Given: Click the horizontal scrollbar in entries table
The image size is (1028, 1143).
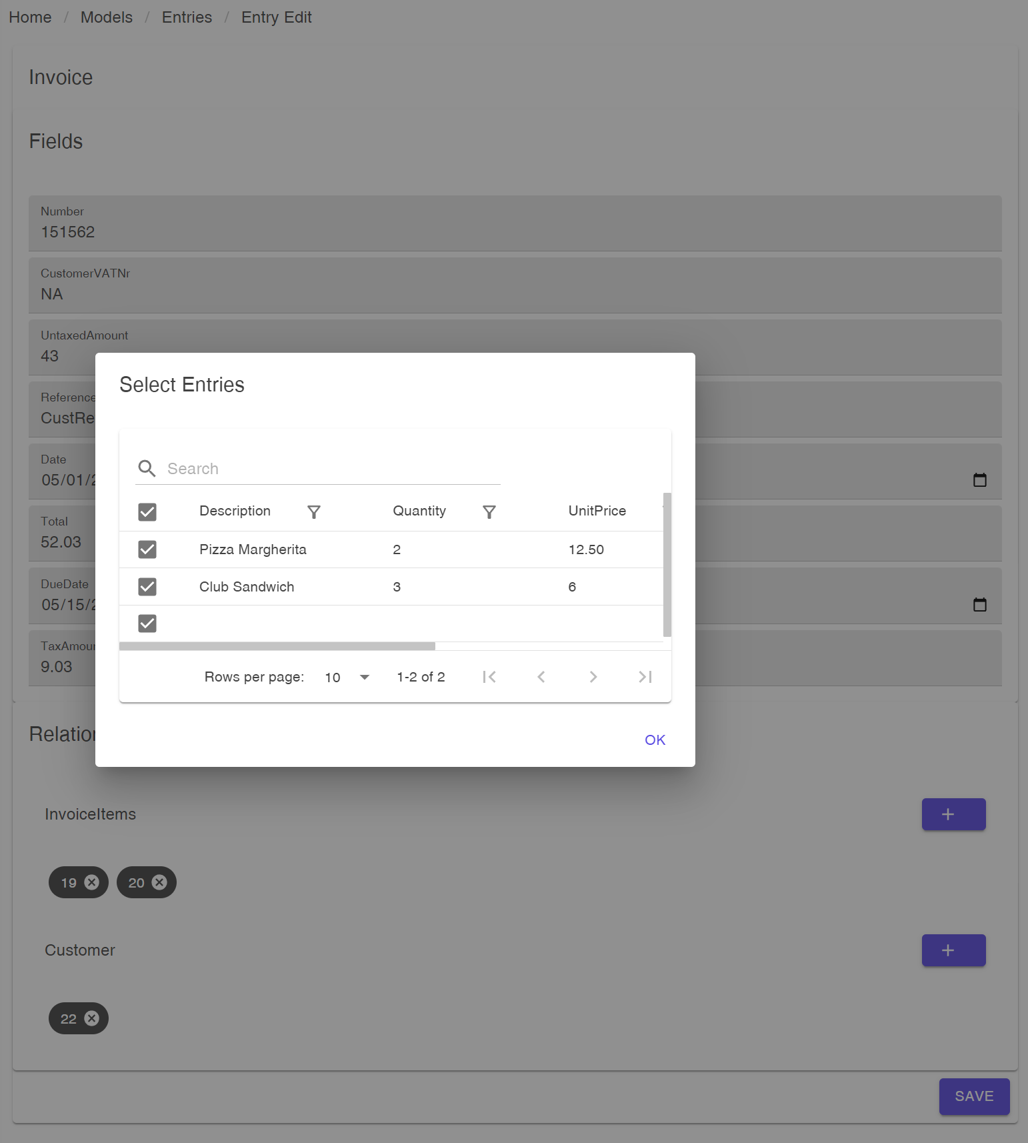Looking at the screenshot, I should 277,646.
